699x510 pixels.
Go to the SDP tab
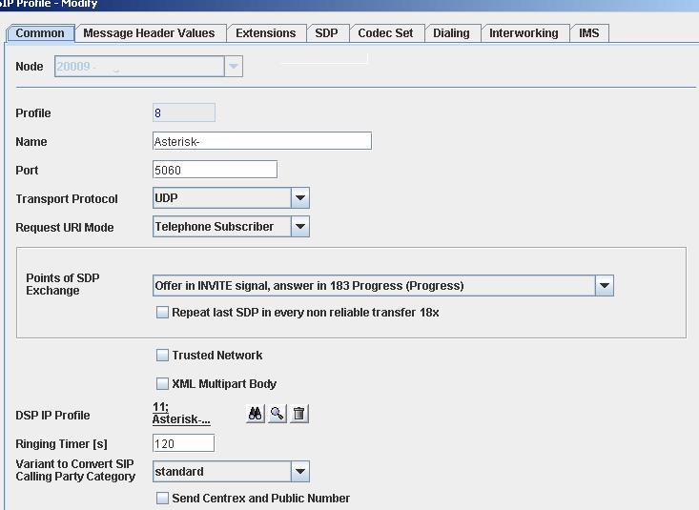[x=326, y=32]
